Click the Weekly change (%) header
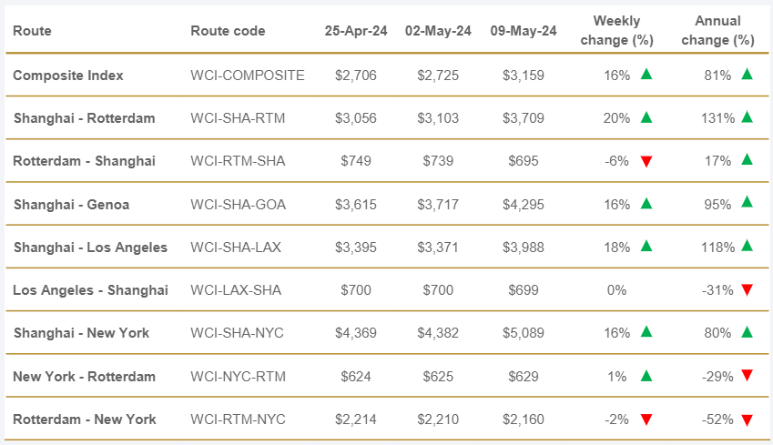Image resolution: width=773 pixels, height=445 pixels. tap(616, 31)
